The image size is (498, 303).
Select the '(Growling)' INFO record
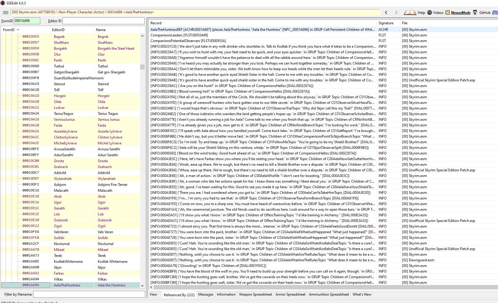pos(323,265)
